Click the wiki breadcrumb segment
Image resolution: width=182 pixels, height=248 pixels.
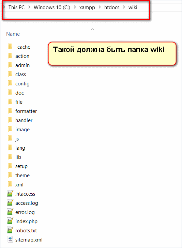point(133,7)
